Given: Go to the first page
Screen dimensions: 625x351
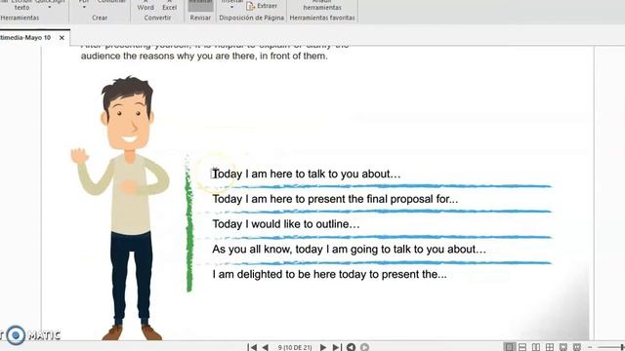Looking at the screenshot, I should click(252, 347).
